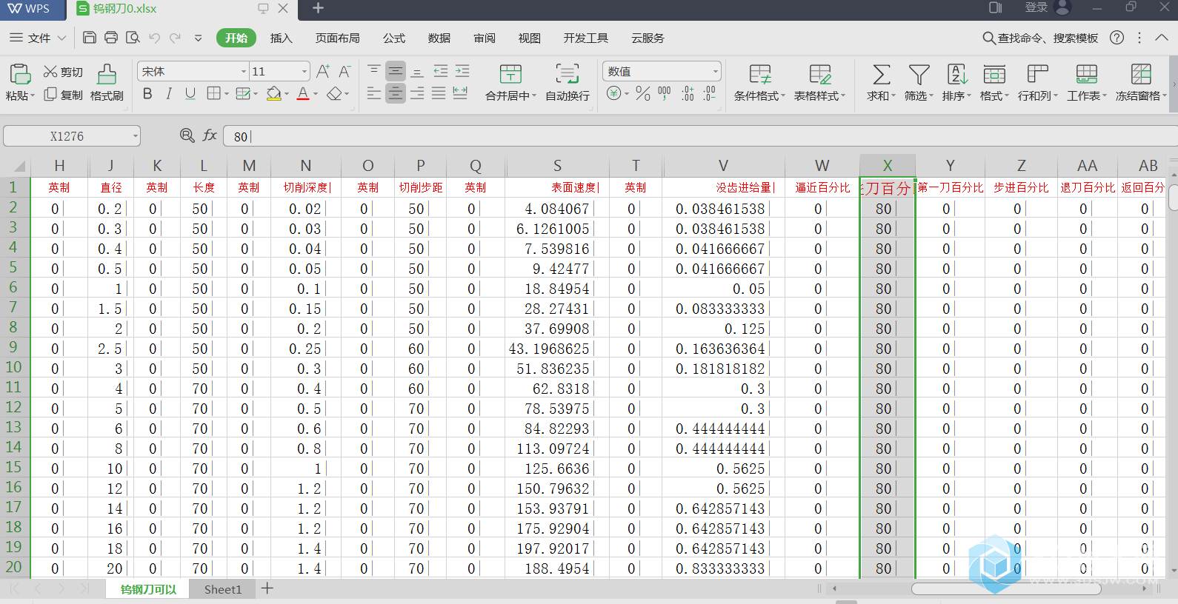The height and width of the screenshot is (604, 1178).
Task: Switch to the 视图 View tab
Action: point(530,38)
